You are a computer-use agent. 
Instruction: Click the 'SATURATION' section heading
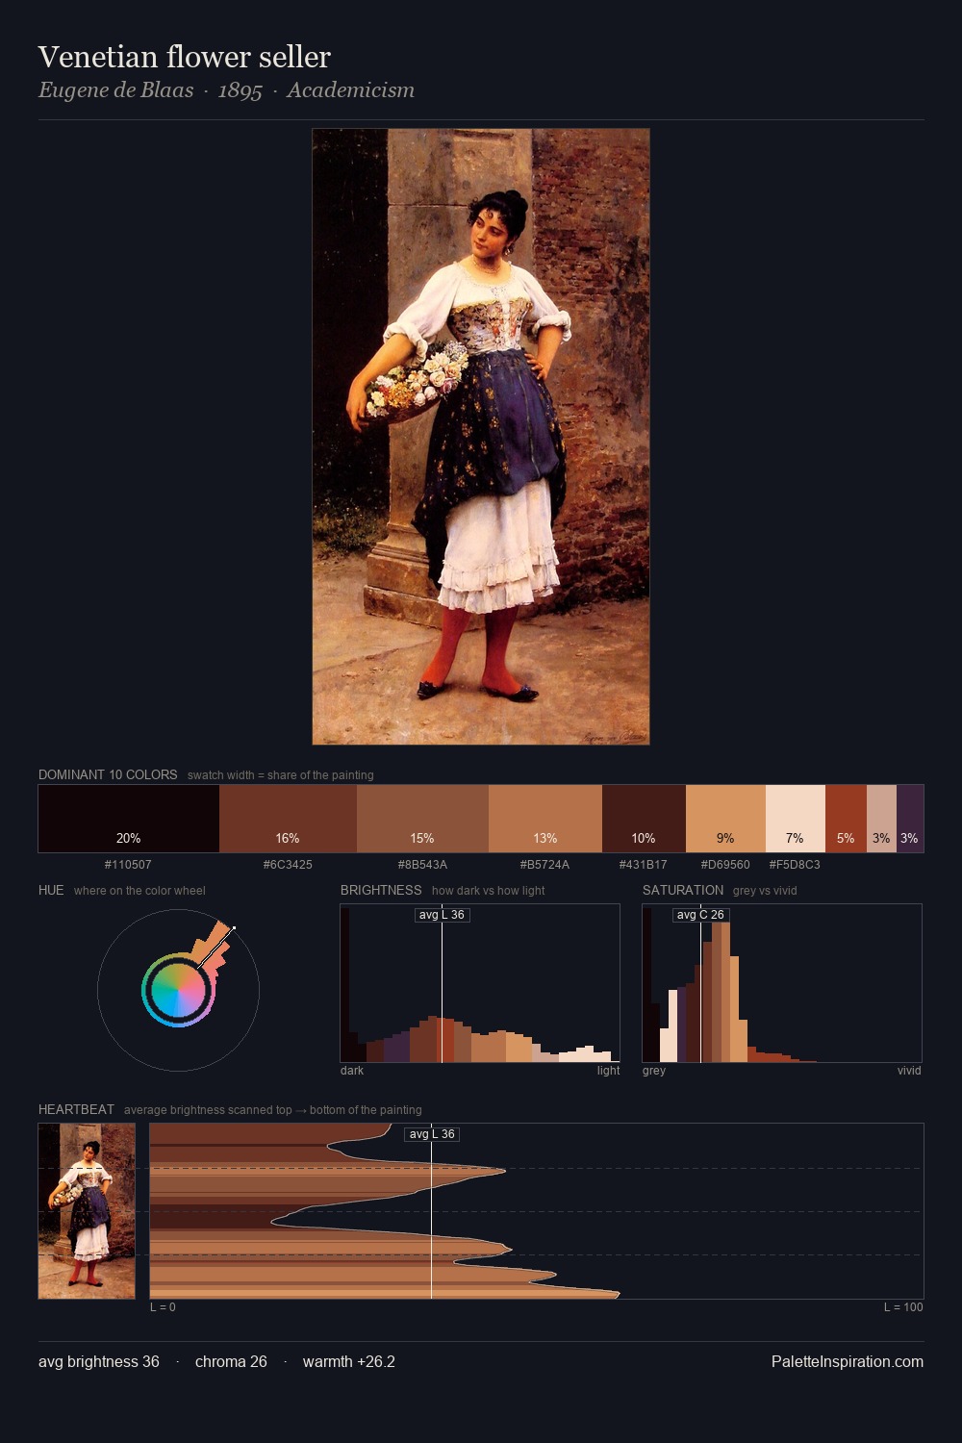coord(683,891)
